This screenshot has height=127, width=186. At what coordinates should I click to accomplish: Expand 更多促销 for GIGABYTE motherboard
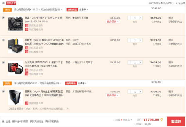coord(113,22)
